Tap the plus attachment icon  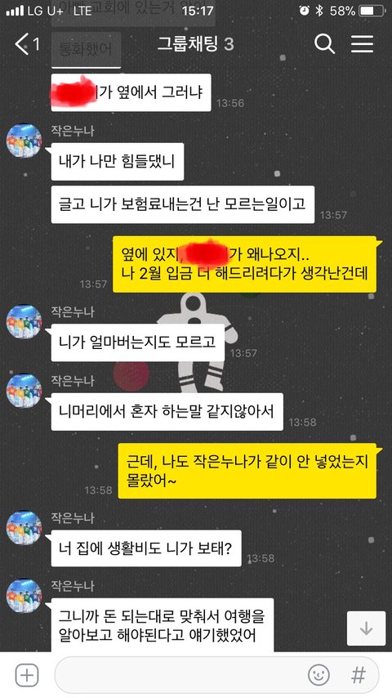[x=27, y=675]
